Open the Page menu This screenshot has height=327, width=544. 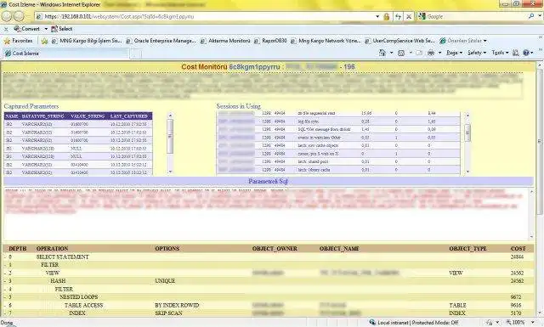tap(454, 53)
